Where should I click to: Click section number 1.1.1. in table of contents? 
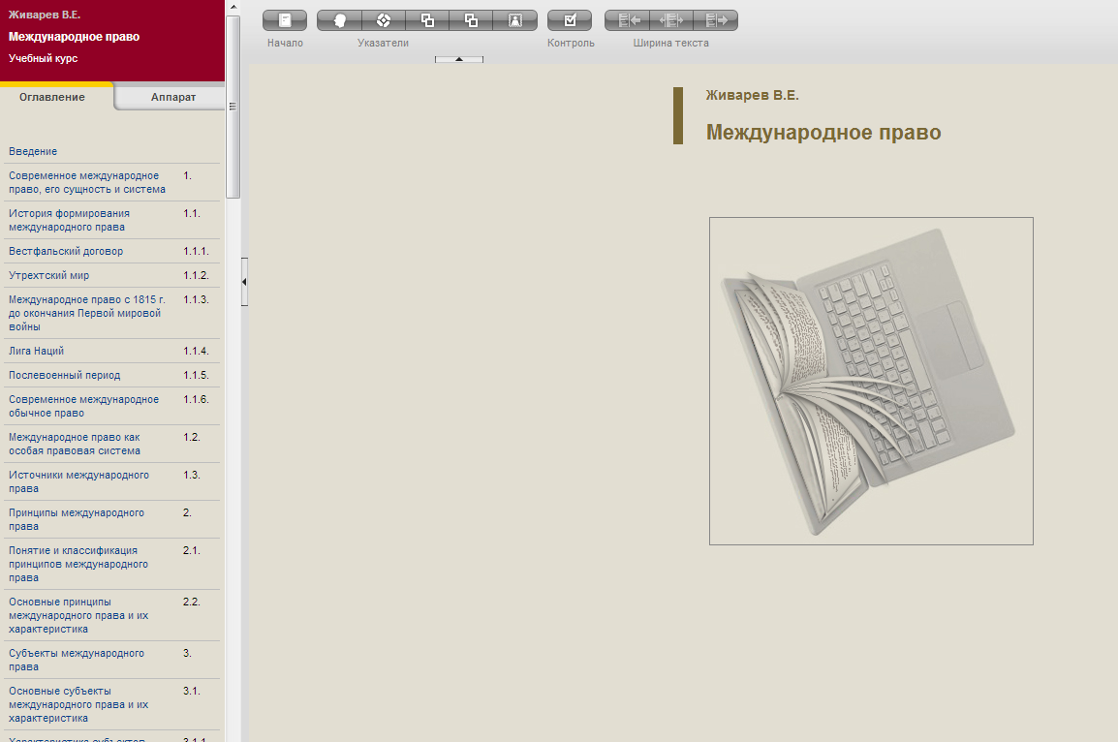(196, 251)
